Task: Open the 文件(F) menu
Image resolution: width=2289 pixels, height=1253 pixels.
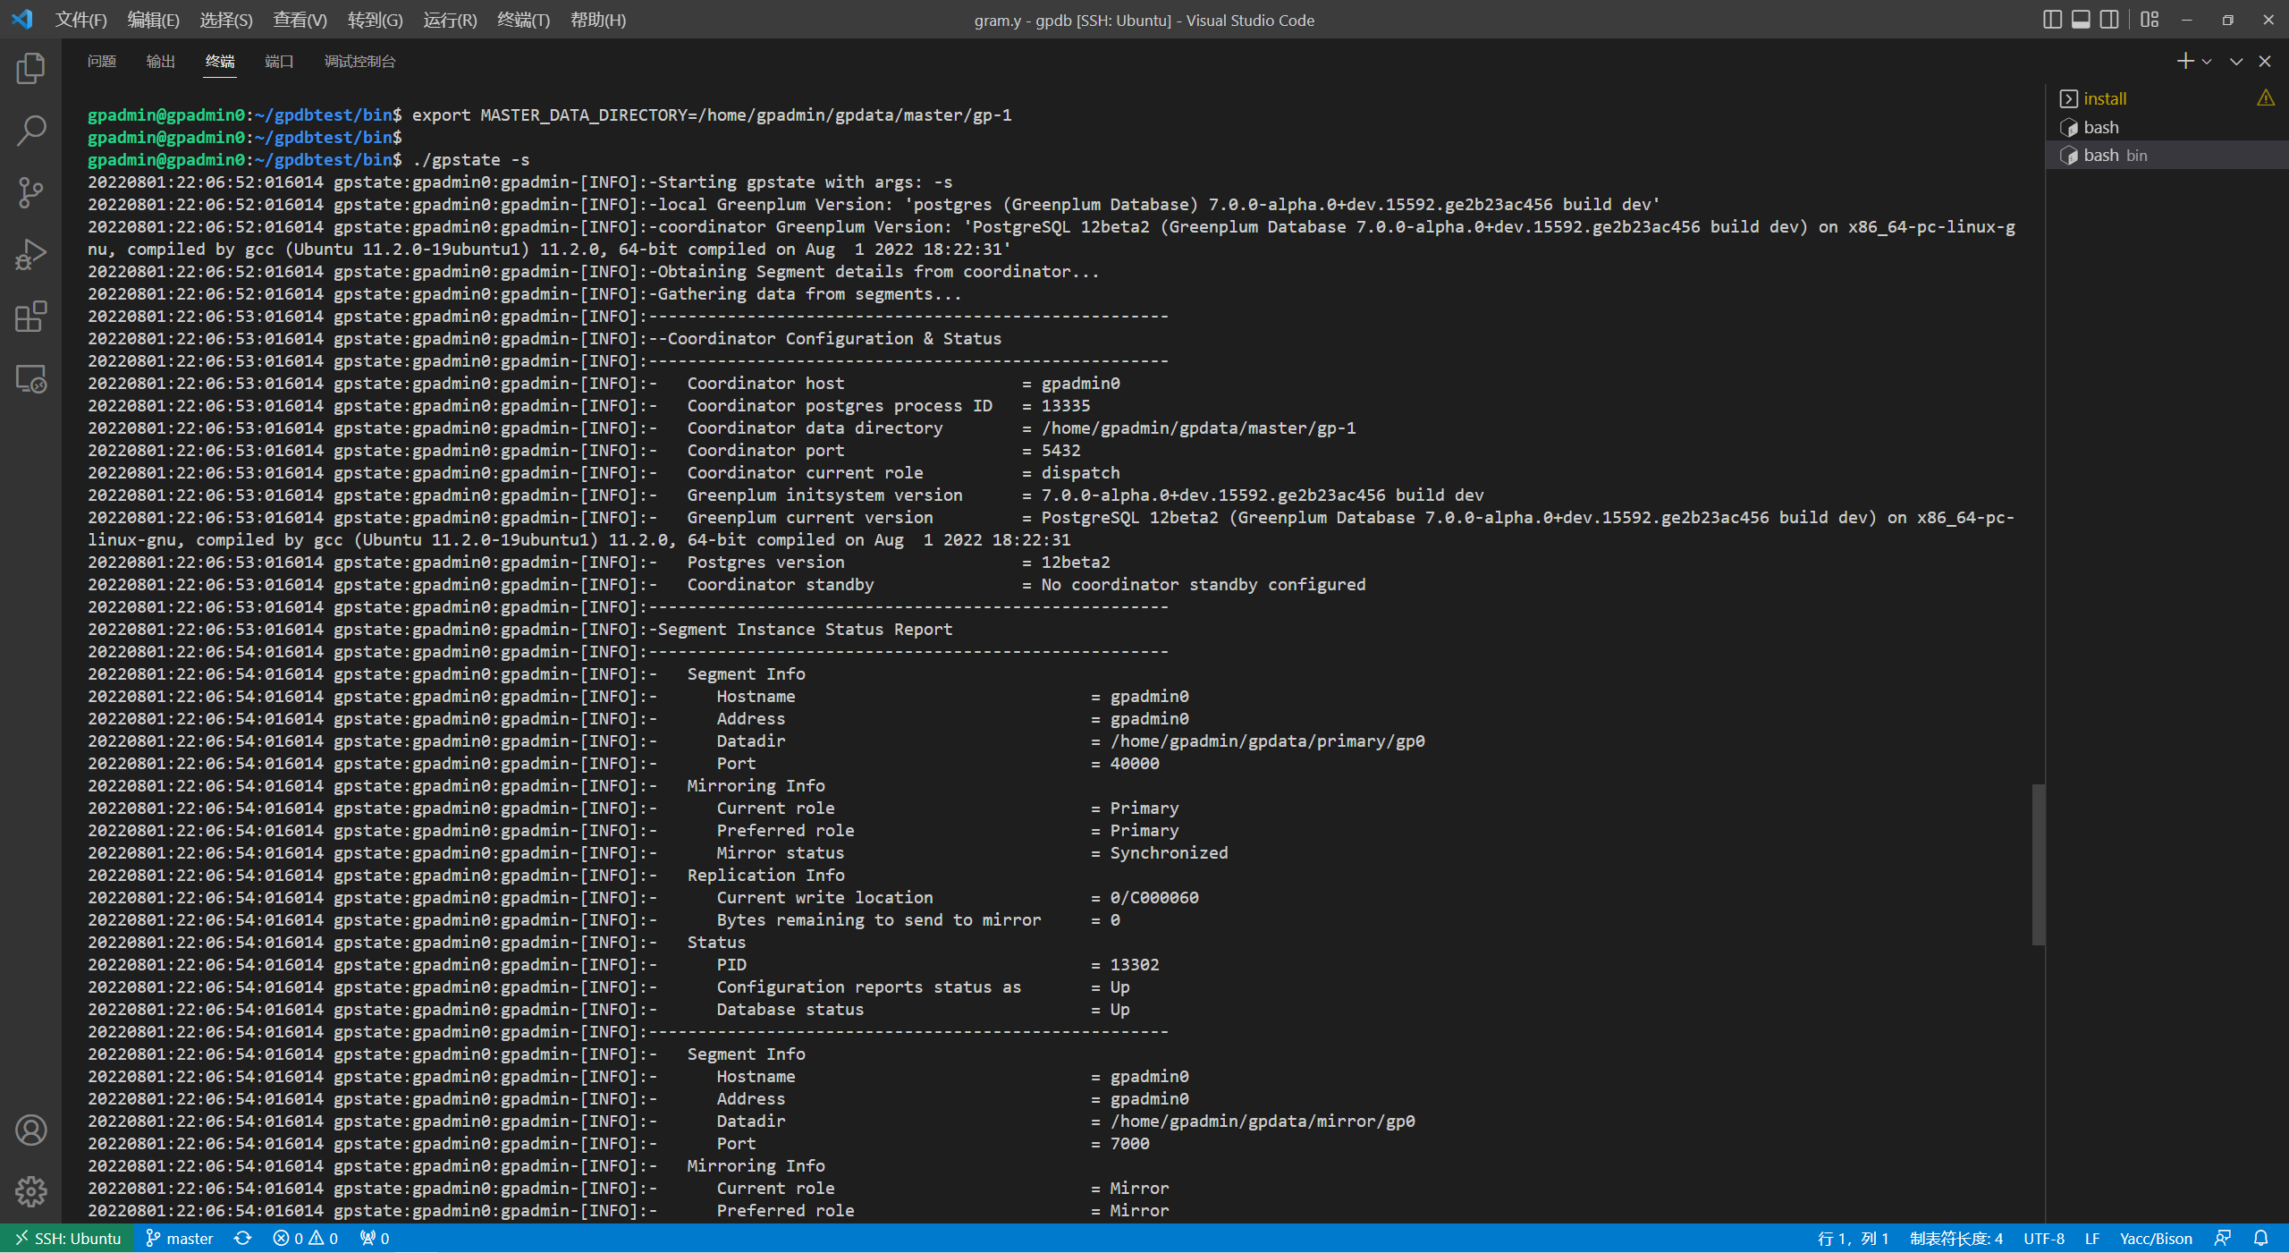Action: click(80, 20)
